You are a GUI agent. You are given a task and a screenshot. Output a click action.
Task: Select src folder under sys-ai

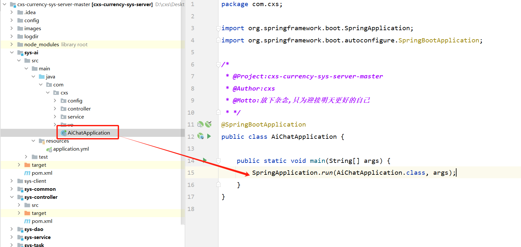pyautogui.click(x=35, y=61)
